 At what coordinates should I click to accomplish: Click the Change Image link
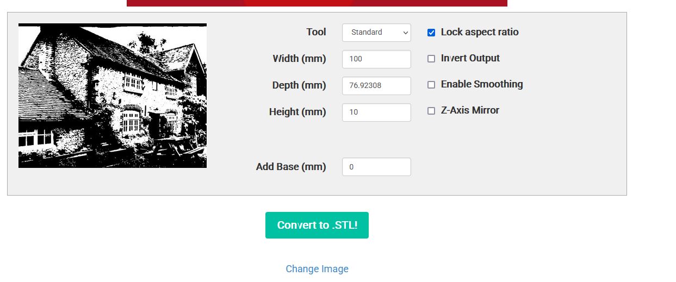pos(317,269)
